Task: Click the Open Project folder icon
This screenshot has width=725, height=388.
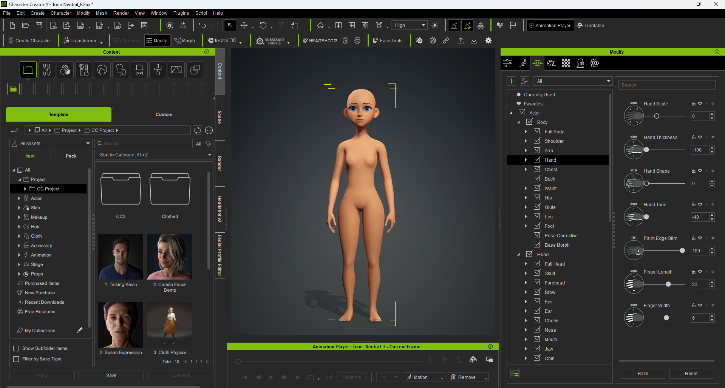Action: 26,25
